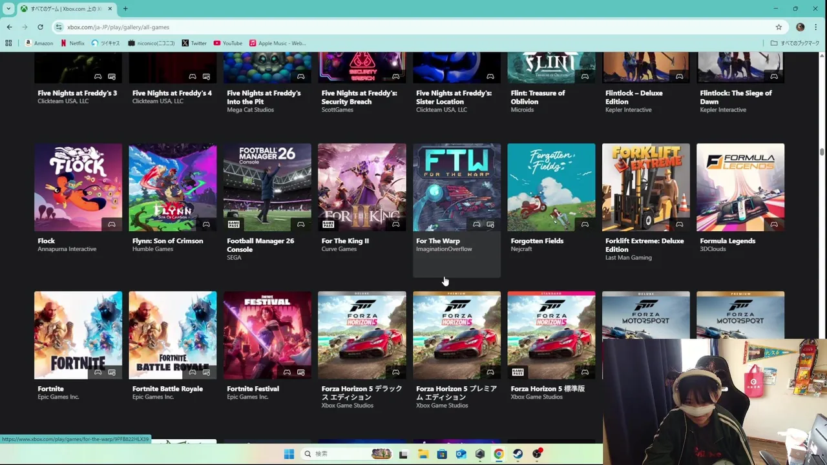Open OBS Studio from the taskbar
827x465 pixels.
(537, 454)
